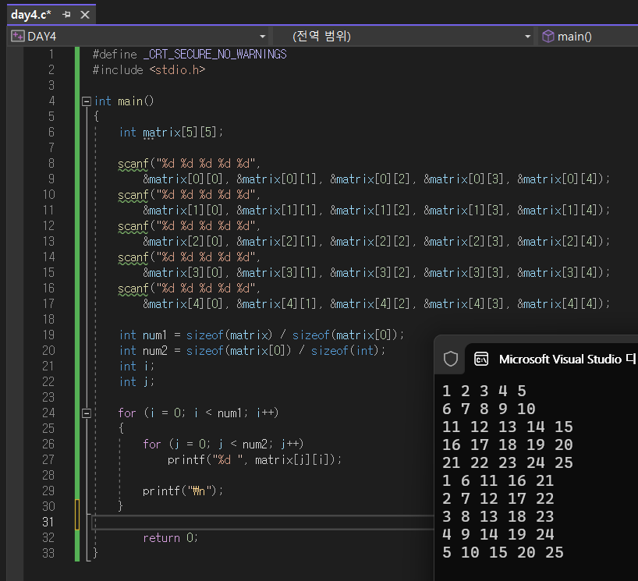Click the shield icon in console window
Image resolution: width=638 pixels, height=581 pixels.
click(451, 359)
